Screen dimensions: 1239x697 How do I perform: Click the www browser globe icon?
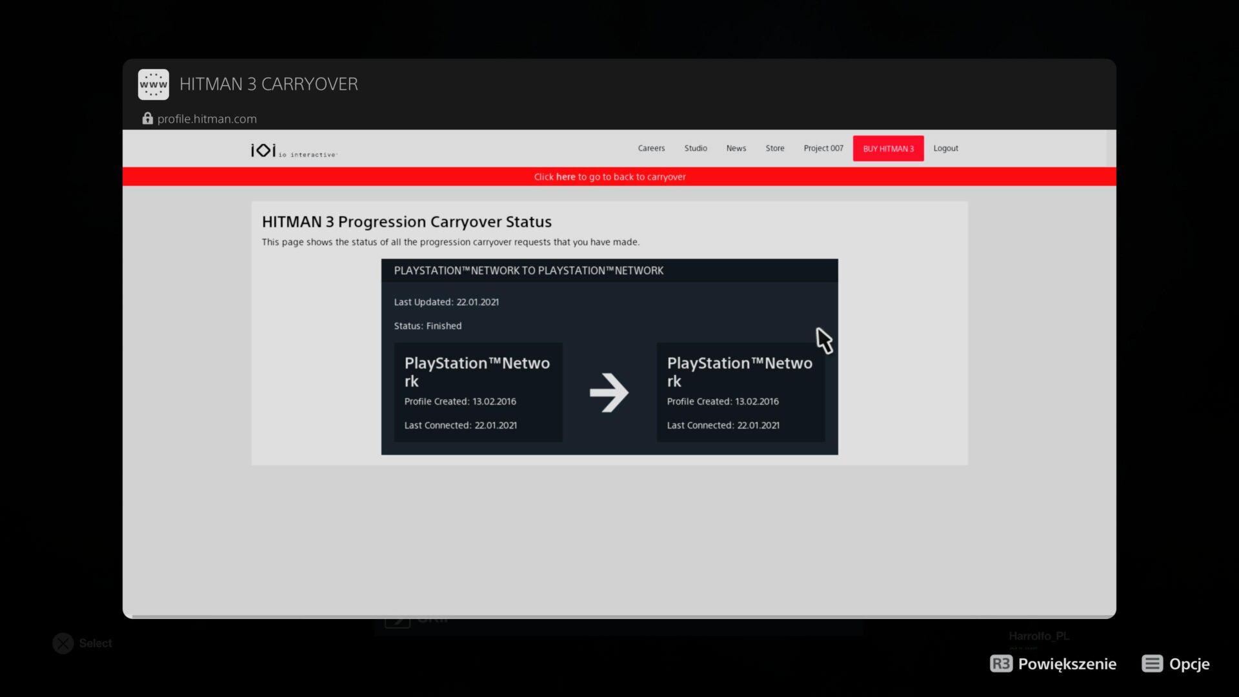coord(153,85)
